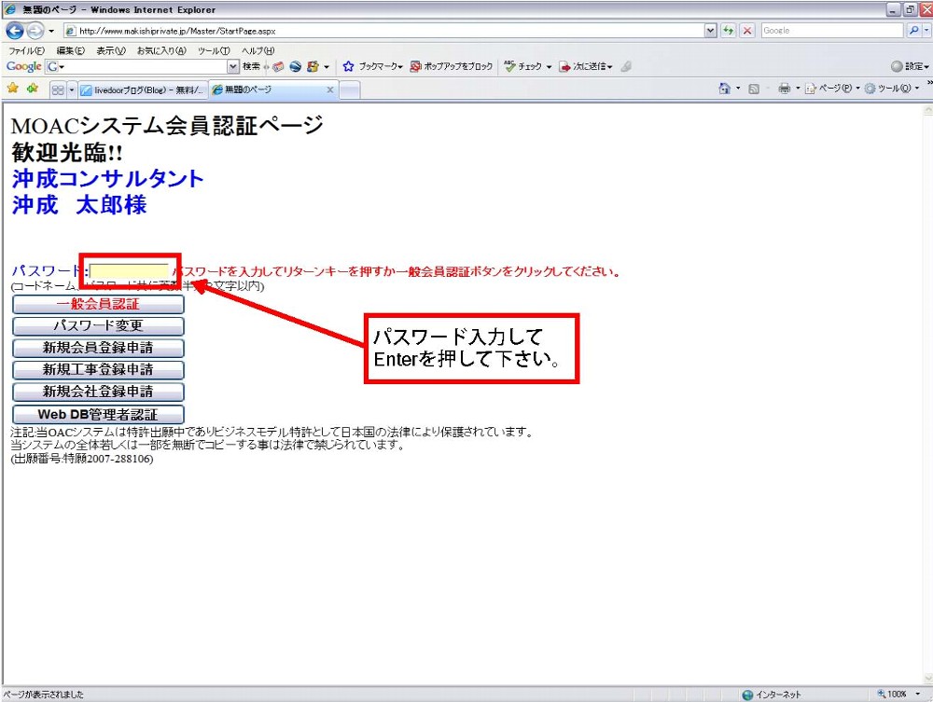The image size is (933, 702).
Task: Click the Home page icon
Action: click(x=724, y=89)
